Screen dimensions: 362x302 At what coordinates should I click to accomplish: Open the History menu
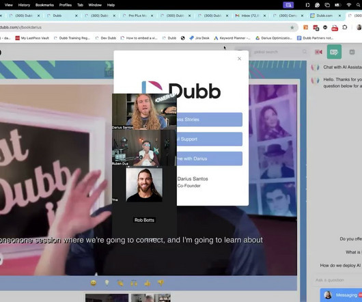coord(24,5)
